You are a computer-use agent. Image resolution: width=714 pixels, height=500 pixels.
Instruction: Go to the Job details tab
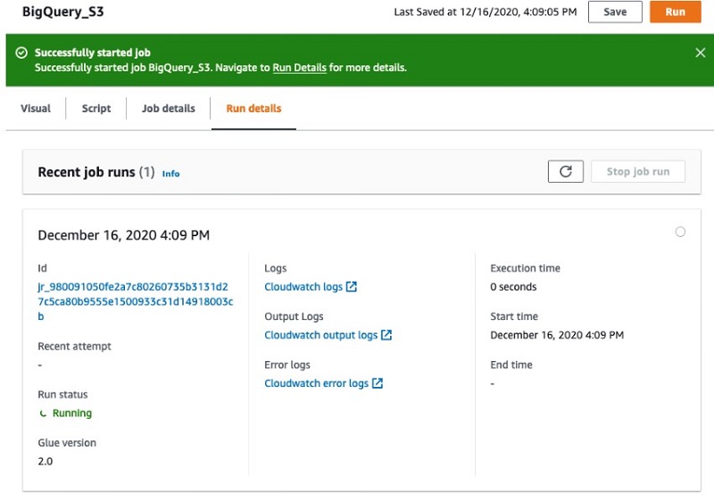tap(168, 109)
